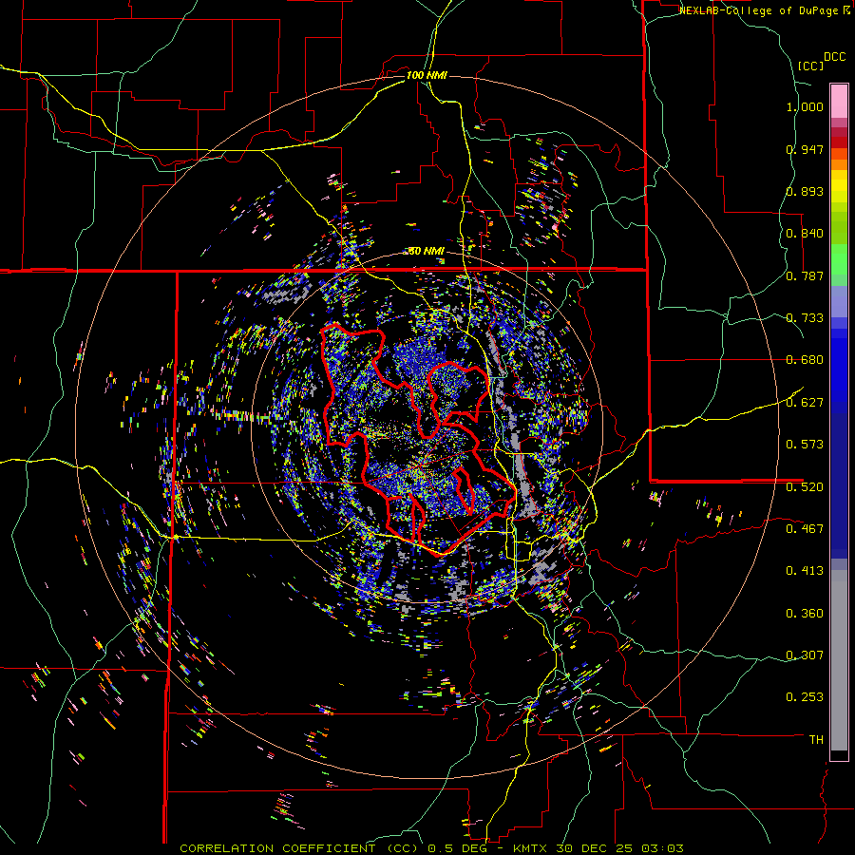The height and width of the screenshot is (855, 855).
Task: Click the 1.000 value on the color scale
Action: pyautogui.click(x=805, y=106)
